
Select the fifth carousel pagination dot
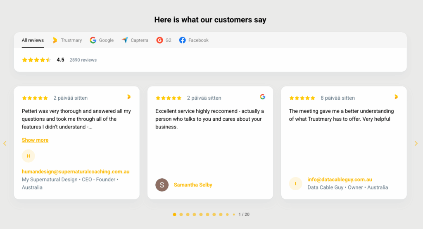[x=201, y=215]
